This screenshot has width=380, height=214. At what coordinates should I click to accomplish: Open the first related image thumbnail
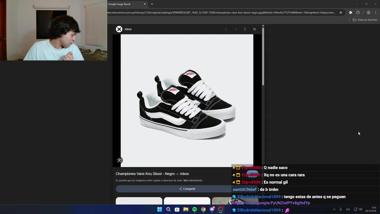[139, 201]
